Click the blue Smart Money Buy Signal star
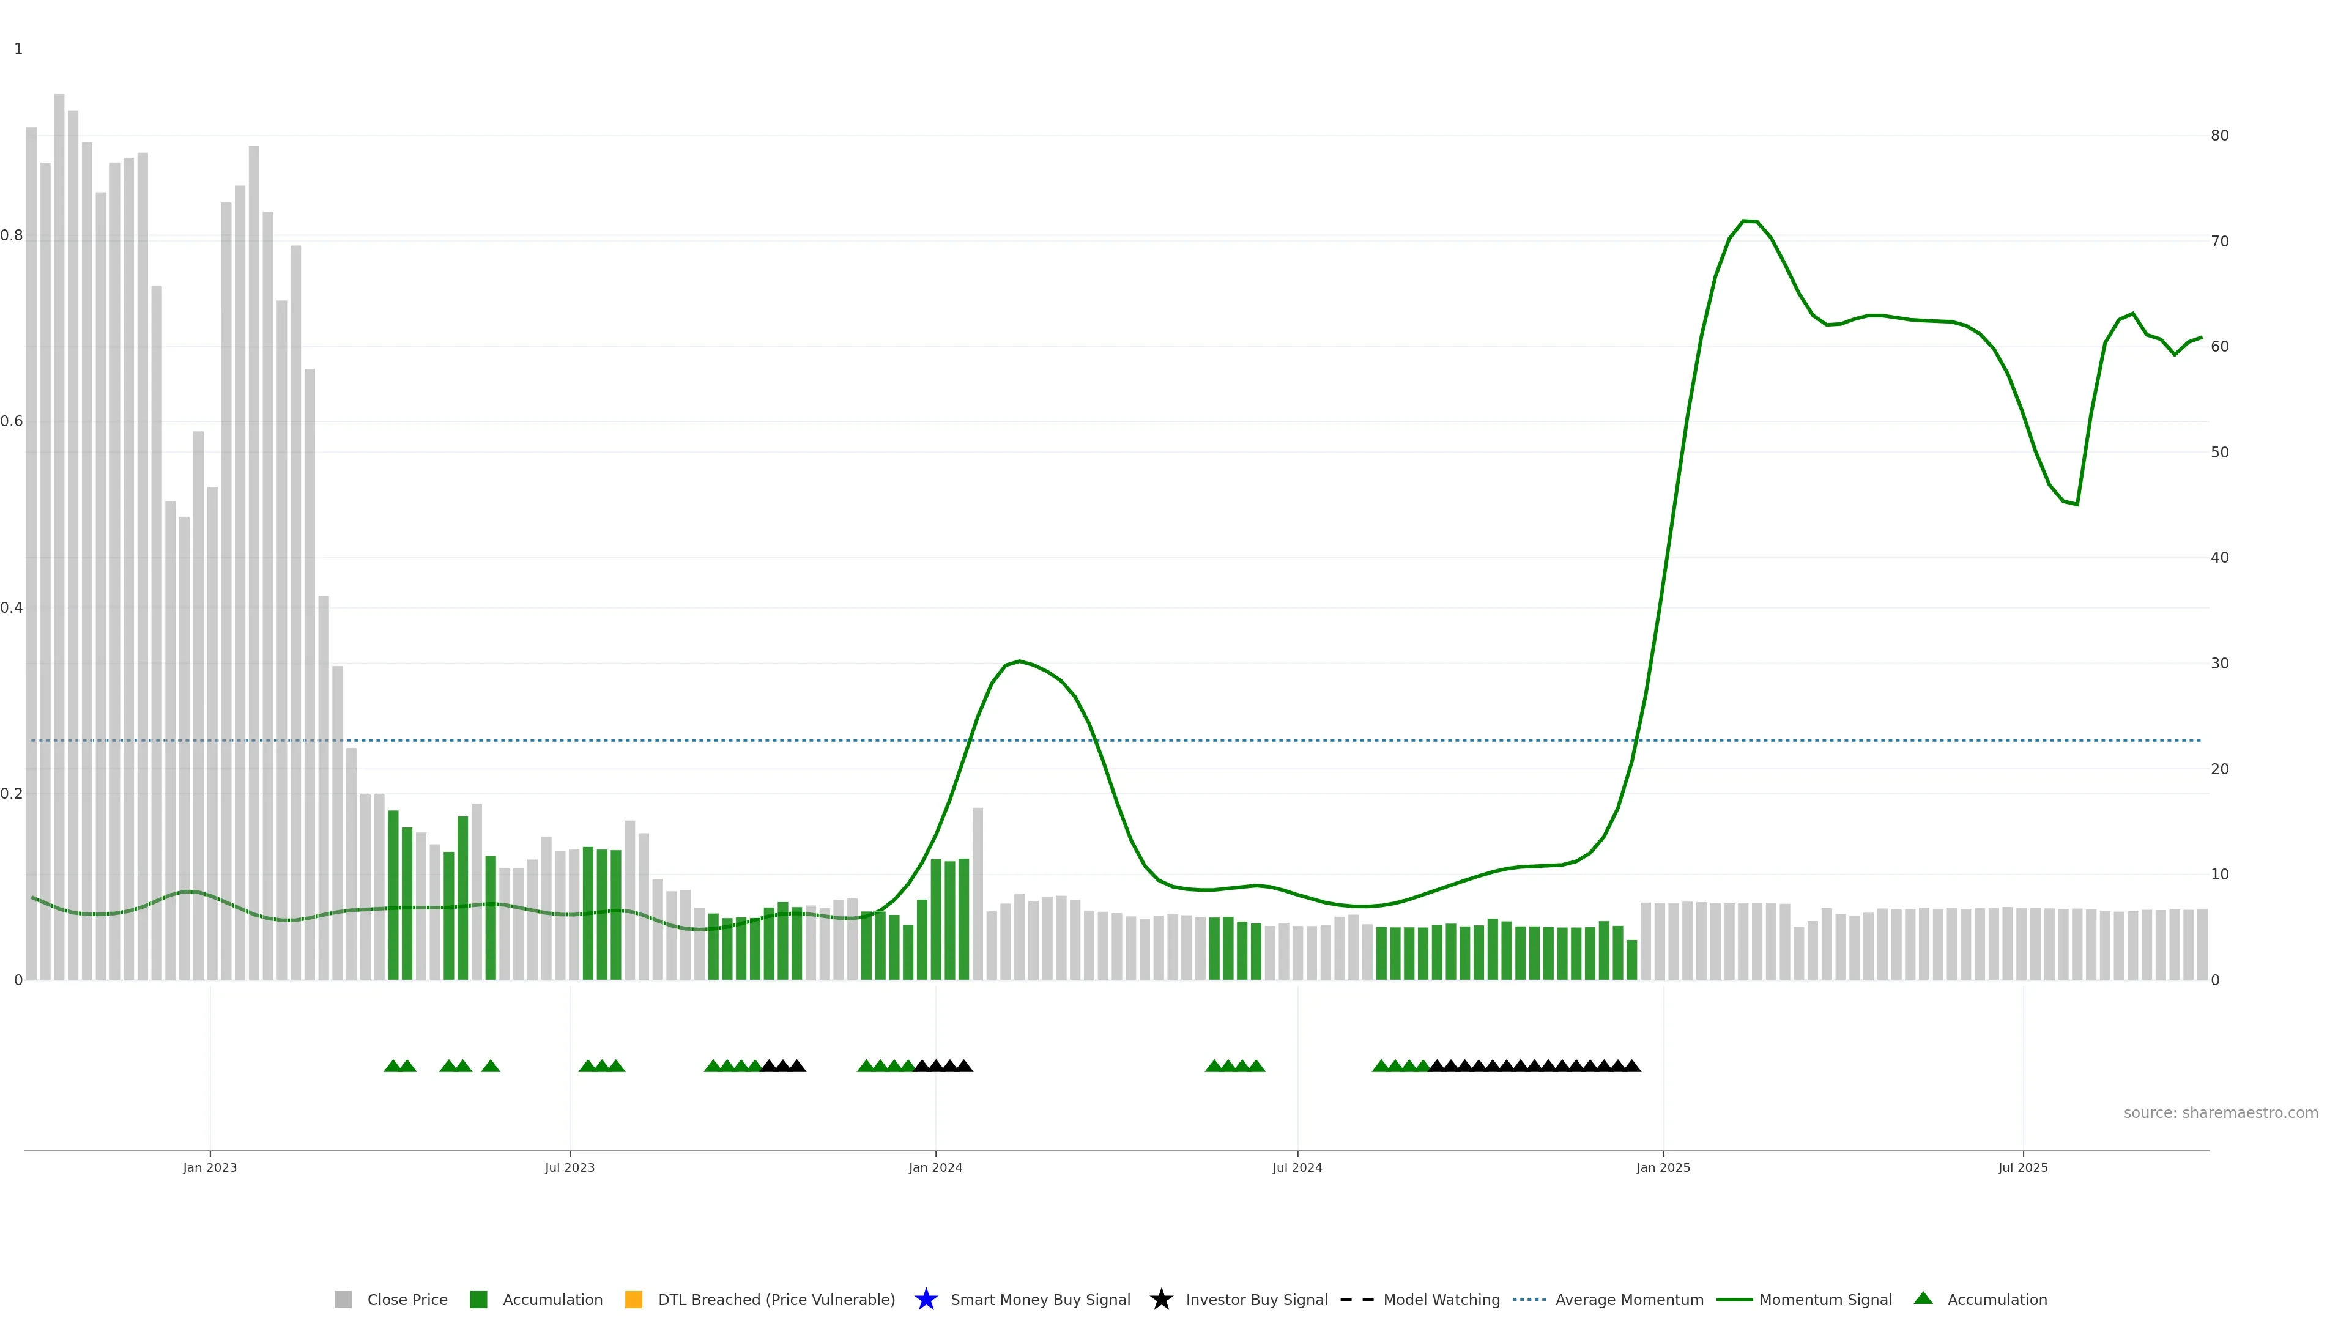This screenshot has height=1321, width=2349. [x=926, y=1299]
